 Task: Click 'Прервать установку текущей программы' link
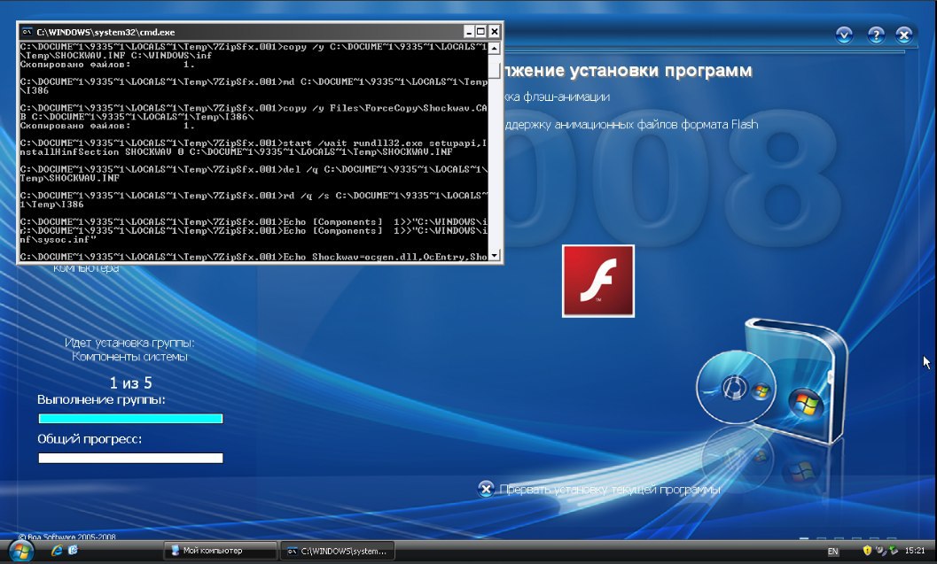[x=610, y=490]
